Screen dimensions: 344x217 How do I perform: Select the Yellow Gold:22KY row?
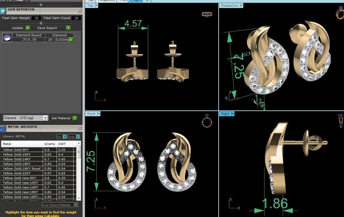pyautogui.click(x=39, y=173)
